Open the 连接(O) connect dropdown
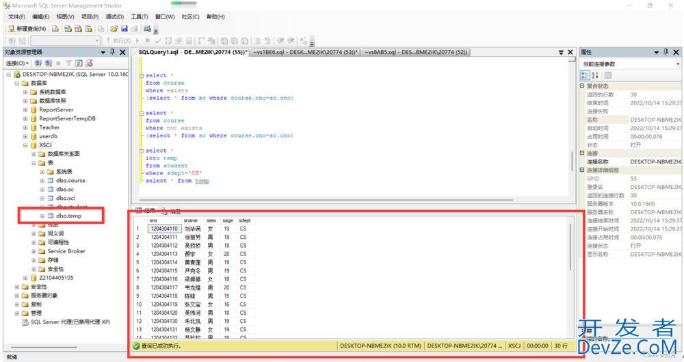Viewport: 684px width, 362px height. tap(18, 64)
